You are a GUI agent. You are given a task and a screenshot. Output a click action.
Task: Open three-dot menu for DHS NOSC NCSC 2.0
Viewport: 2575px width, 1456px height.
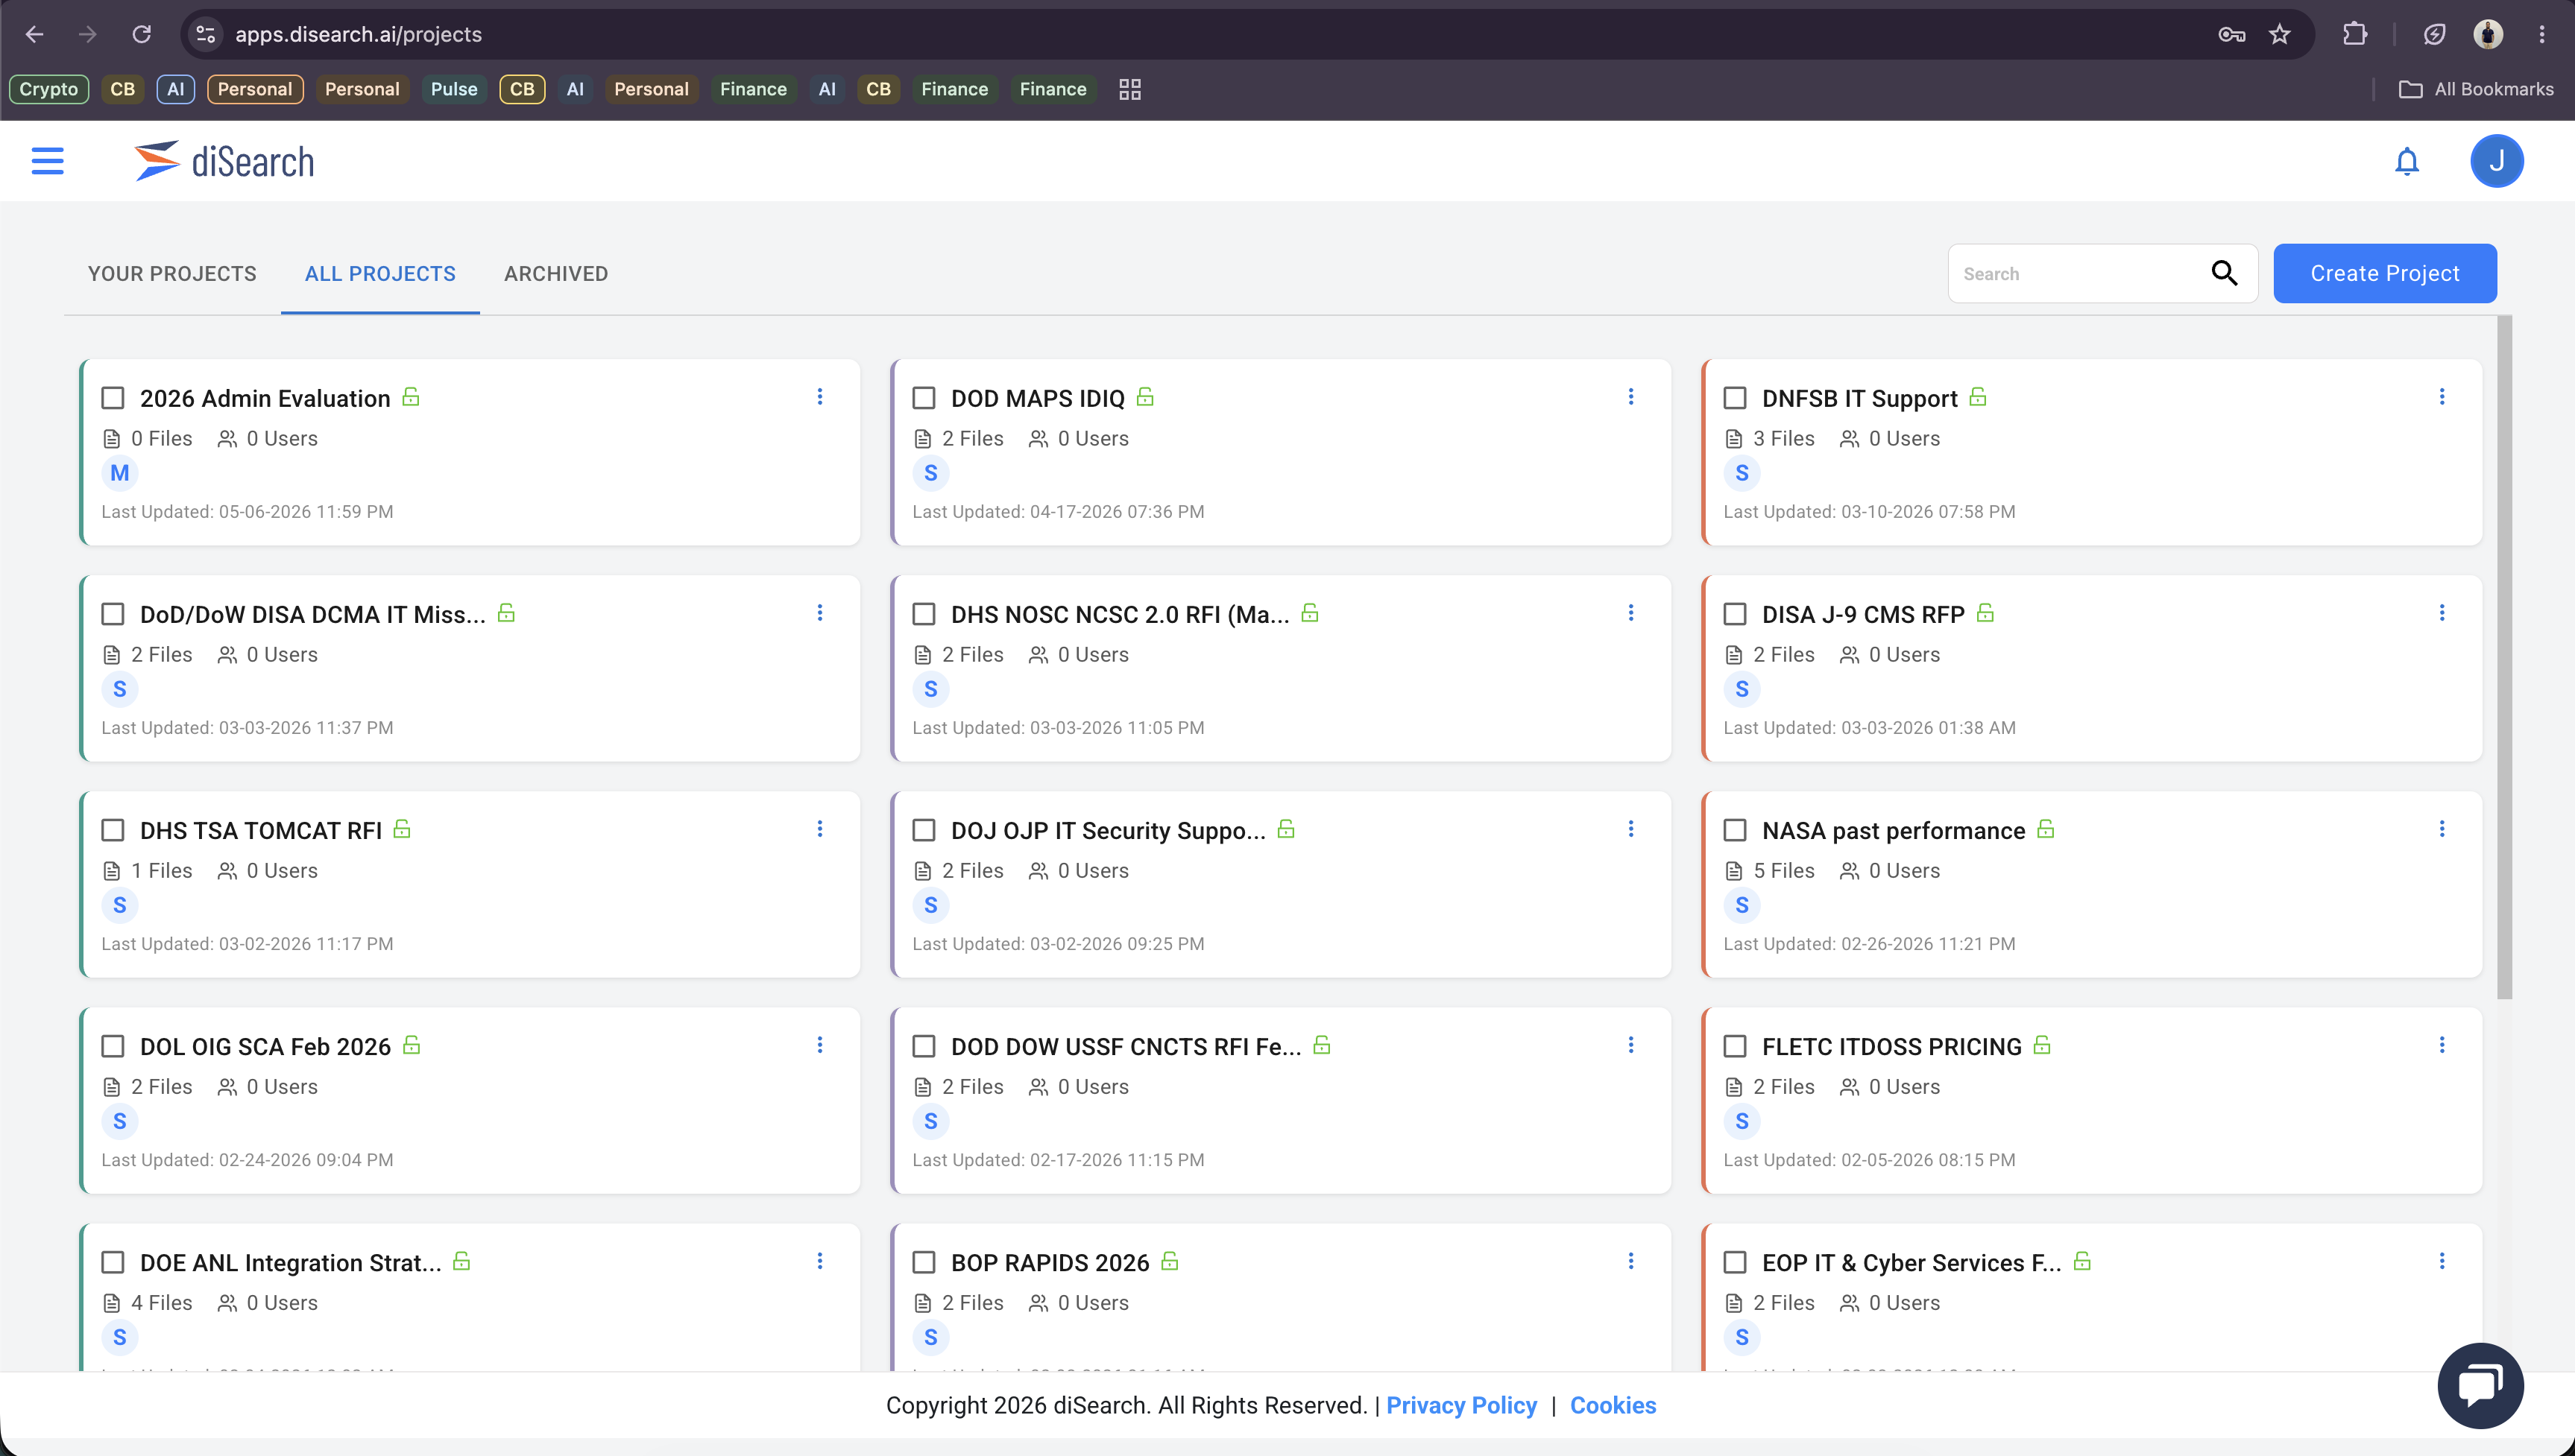click(x=1630, y=613)
